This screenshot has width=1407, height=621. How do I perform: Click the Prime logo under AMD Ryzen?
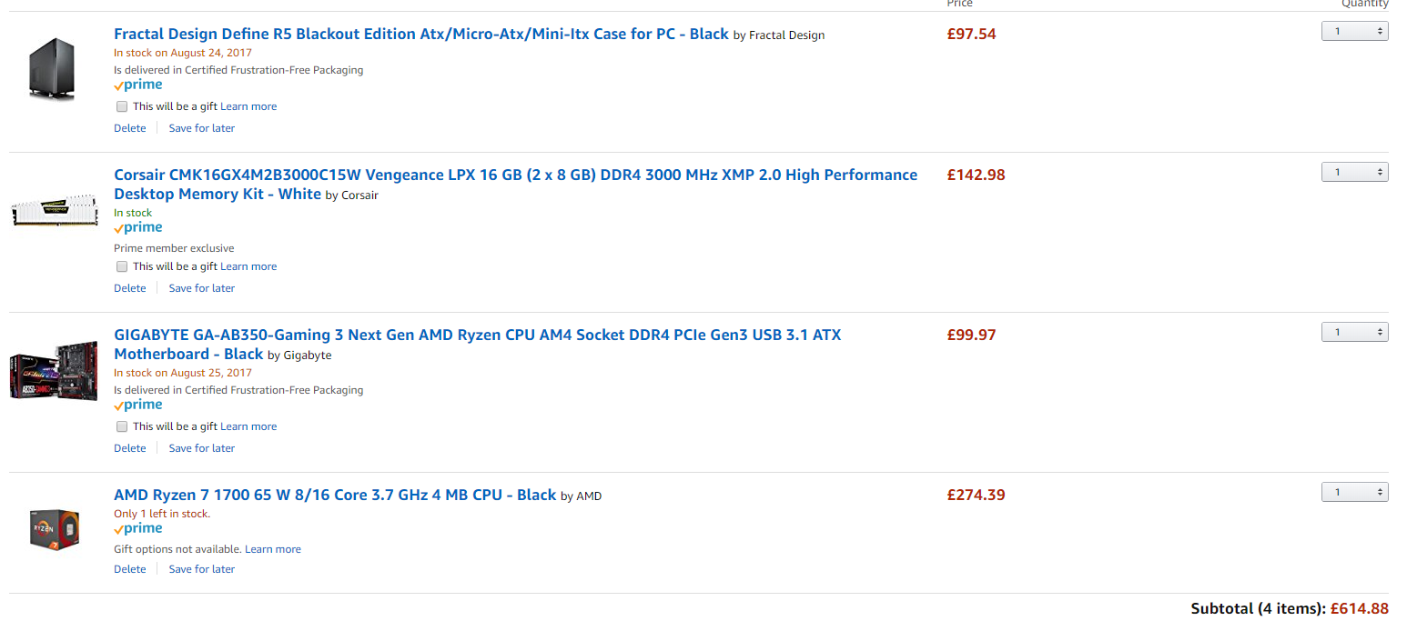[x=138, y=528]
